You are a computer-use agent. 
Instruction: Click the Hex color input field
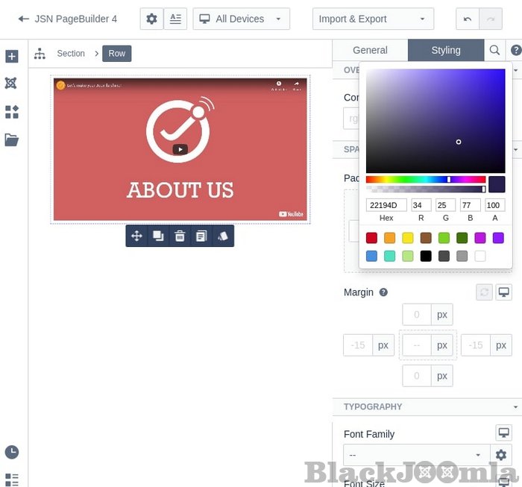386,205
